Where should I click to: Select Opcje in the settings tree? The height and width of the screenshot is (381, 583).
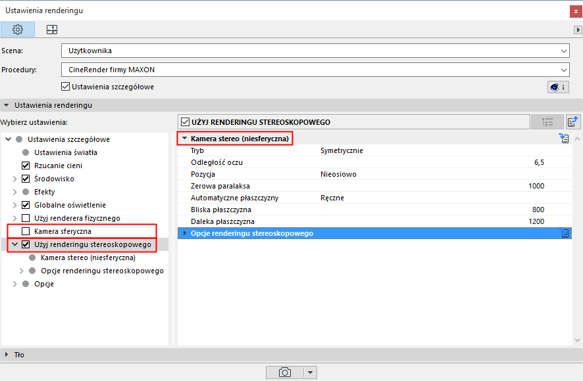[x=44, y=284]
